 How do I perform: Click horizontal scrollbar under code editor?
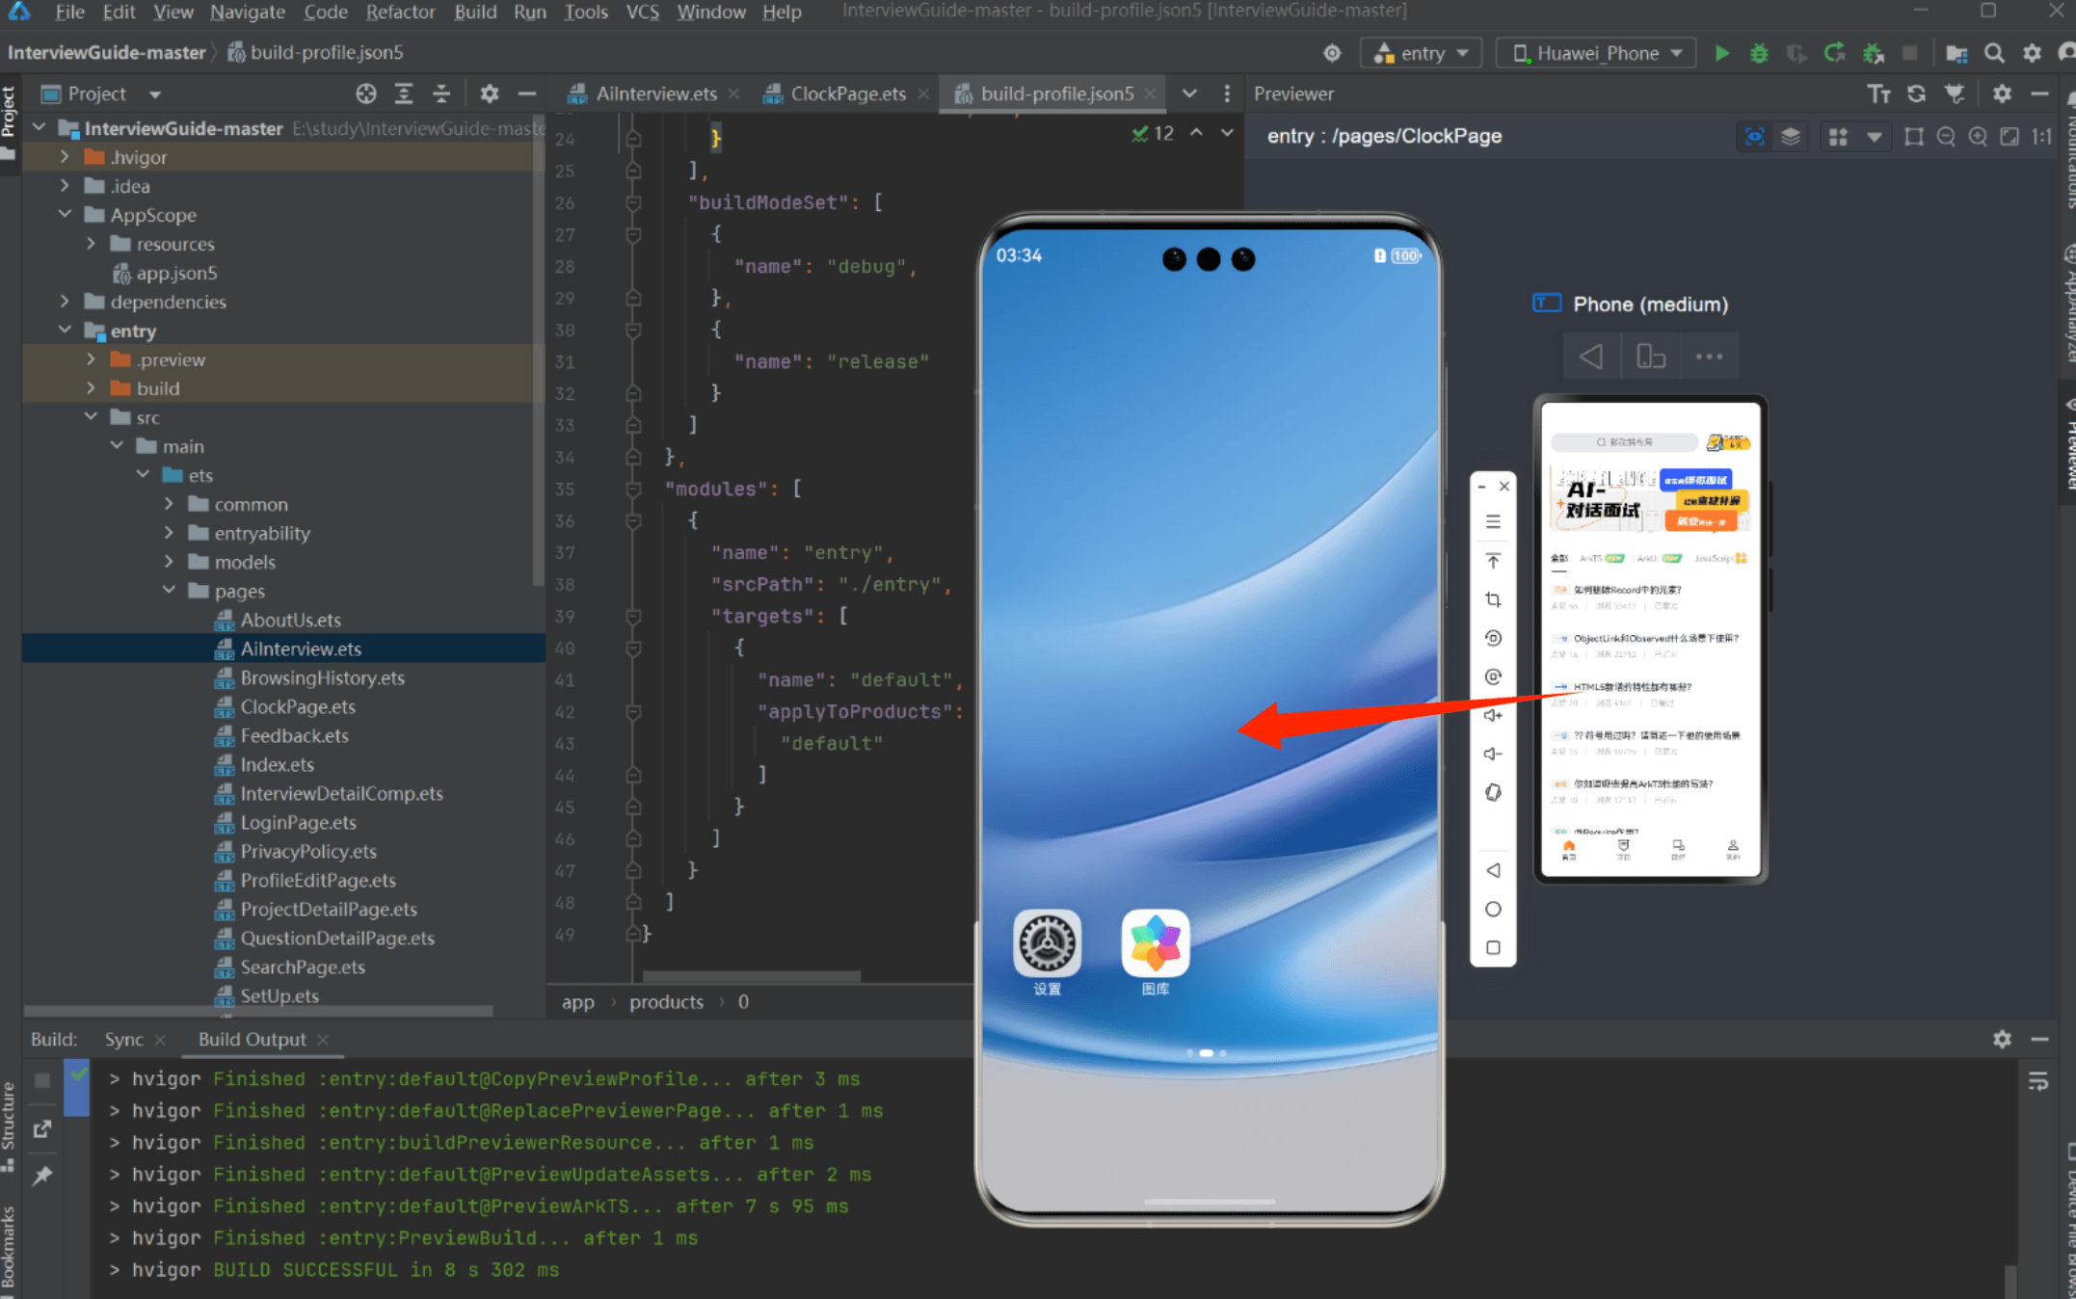pyautogui.click(x=752, y=976)
